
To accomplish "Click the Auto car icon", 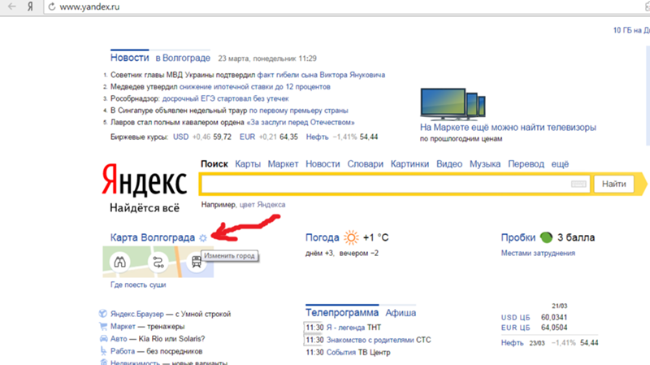I will [103, 338].
